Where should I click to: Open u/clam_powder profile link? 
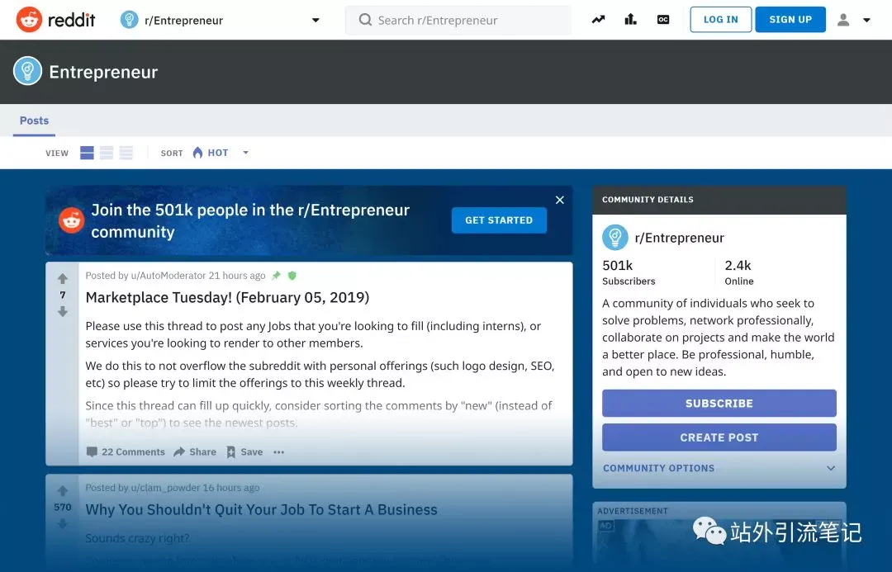click(x=165, y=488)
